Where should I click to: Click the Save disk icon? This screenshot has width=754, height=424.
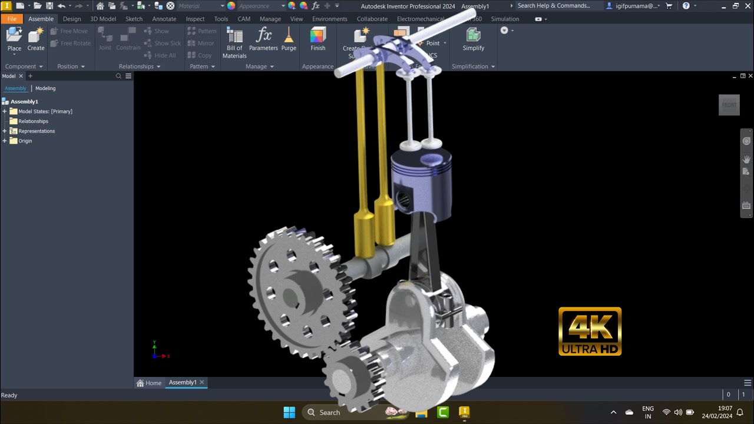click(49, 6)
